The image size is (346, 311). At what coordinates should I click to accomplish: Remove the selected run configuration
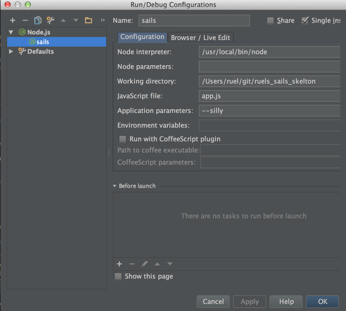25,20
